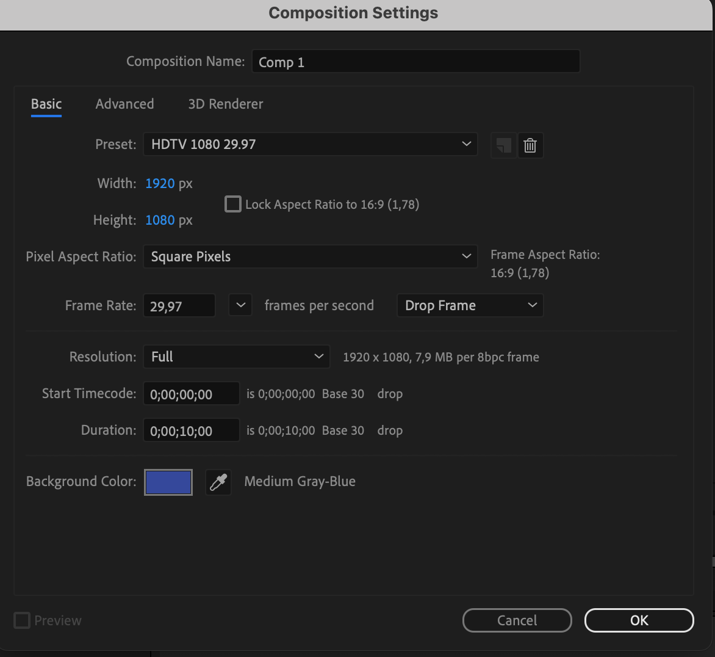Enable Lock Aspect Ratio to 16:9 checkbox
715x657 pixels.
[x=233, y=204]
